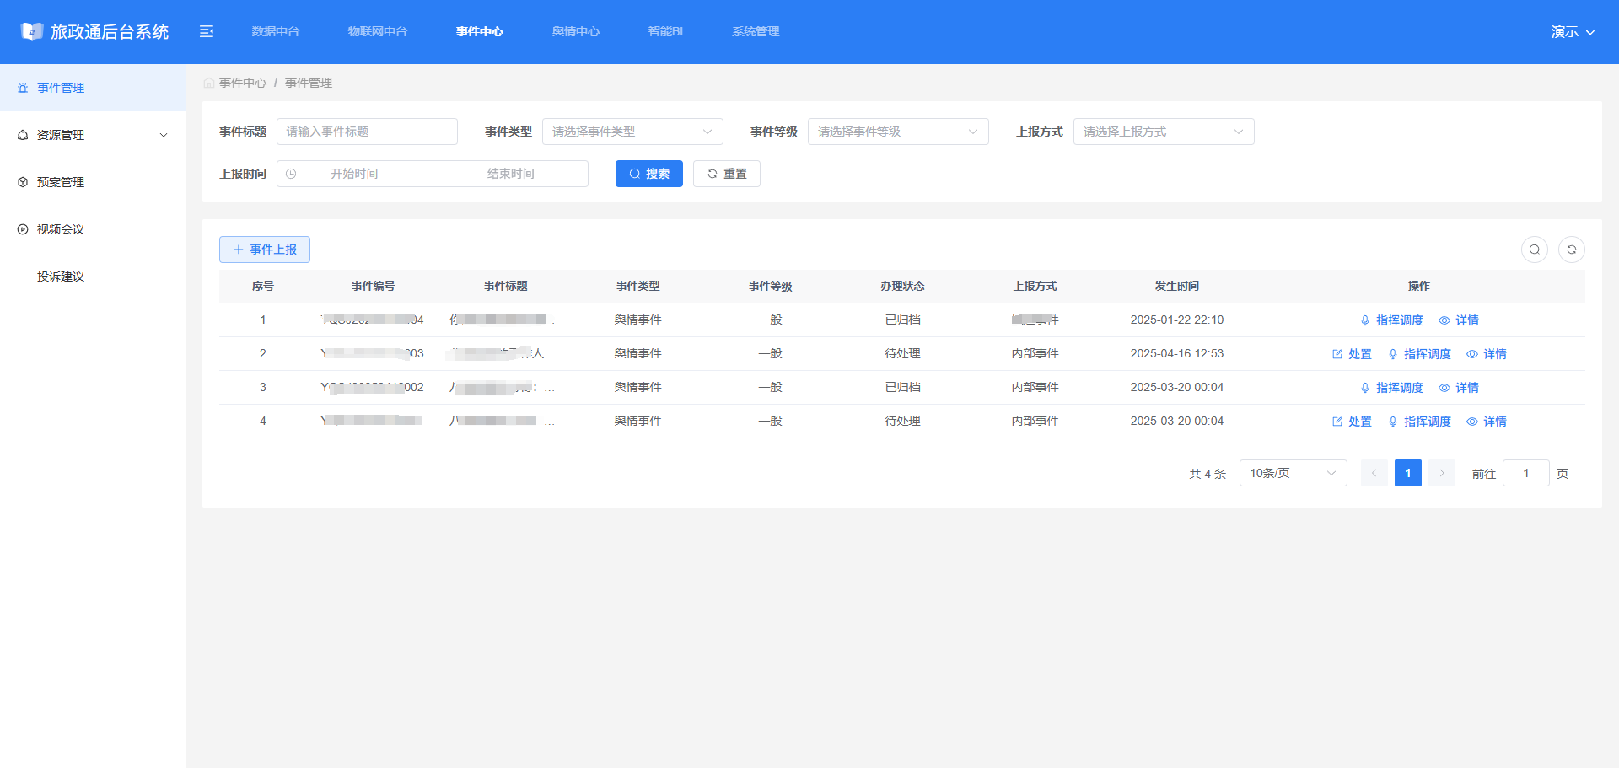Viewport: 1619px width, 768px height.
Task: Click the 2025-04-16 12:53 time cell
Action: tap(1177, 353)
